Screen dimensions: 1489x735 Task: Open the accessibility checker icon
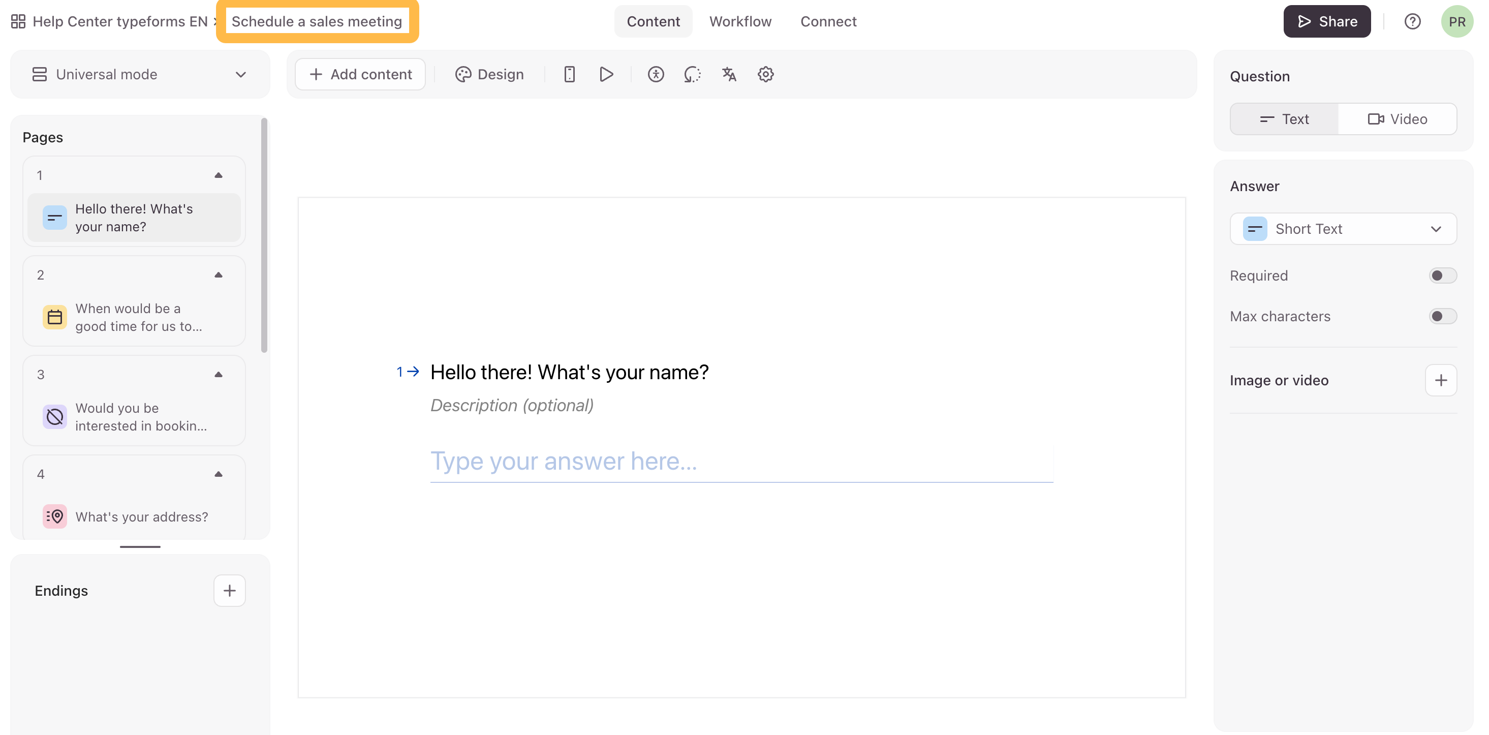point(656,74)
